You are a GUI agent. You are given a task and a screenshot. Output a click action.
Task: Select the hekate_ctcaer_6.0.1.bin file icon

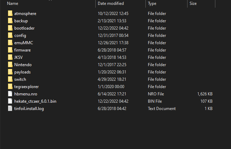pos(10,101)
